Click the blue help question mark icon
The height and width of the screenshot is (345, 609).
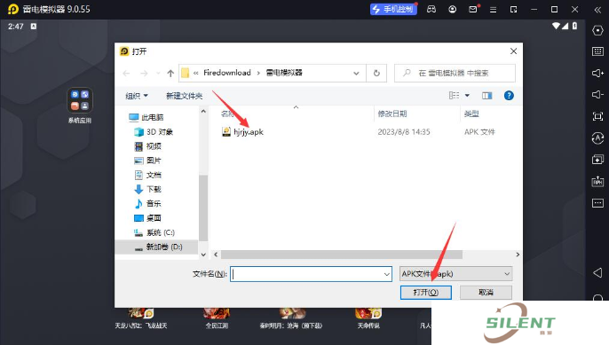509,96
